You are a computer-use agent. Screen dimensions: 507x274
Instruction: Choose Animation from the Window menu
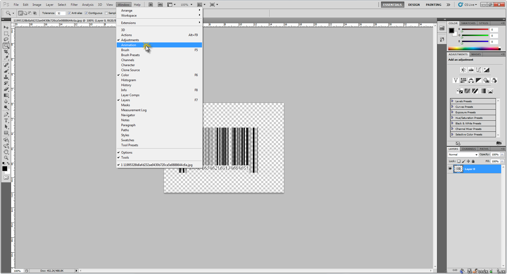159,45
